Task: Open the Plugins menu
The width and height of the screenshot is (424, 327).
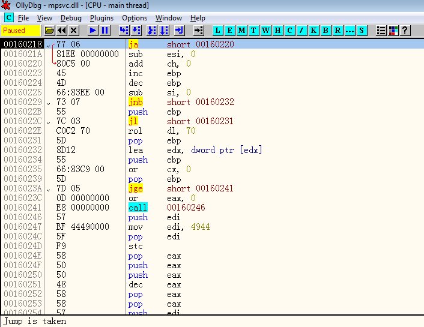Action: click(x=101, y=18)
